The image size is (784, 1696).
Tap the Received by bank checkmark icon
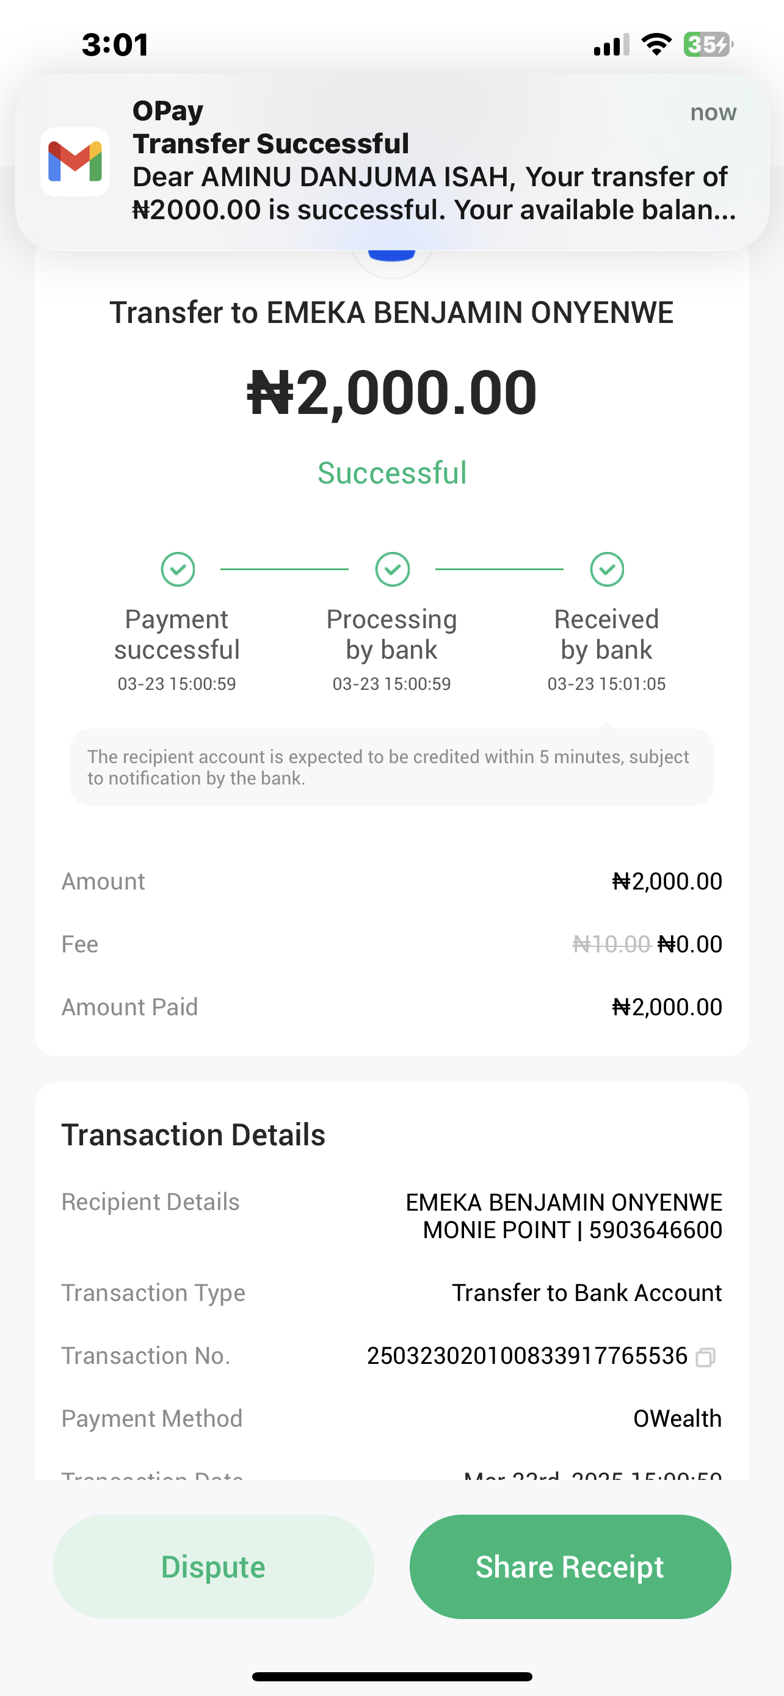[x=607, y=569]
